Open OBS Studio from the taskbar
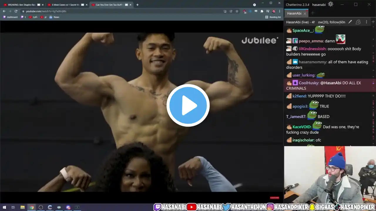 pyautogui.click(x=41, y=207)
